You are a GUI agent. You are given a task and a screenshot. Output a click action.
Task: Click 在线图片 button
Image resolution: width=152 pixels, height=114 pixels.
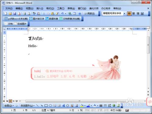click(x=20, y=24)
